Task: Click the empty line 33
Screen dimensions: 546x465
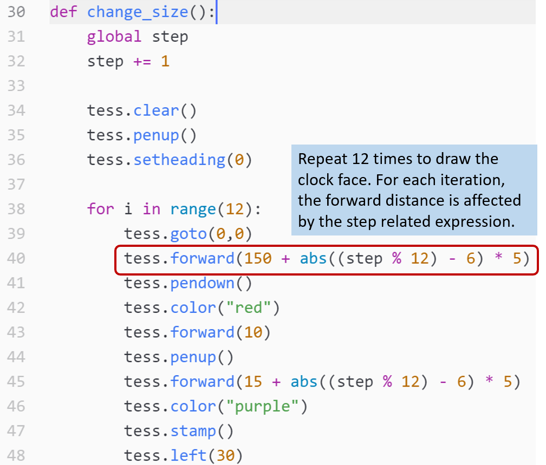Action: tap(271, 86)
